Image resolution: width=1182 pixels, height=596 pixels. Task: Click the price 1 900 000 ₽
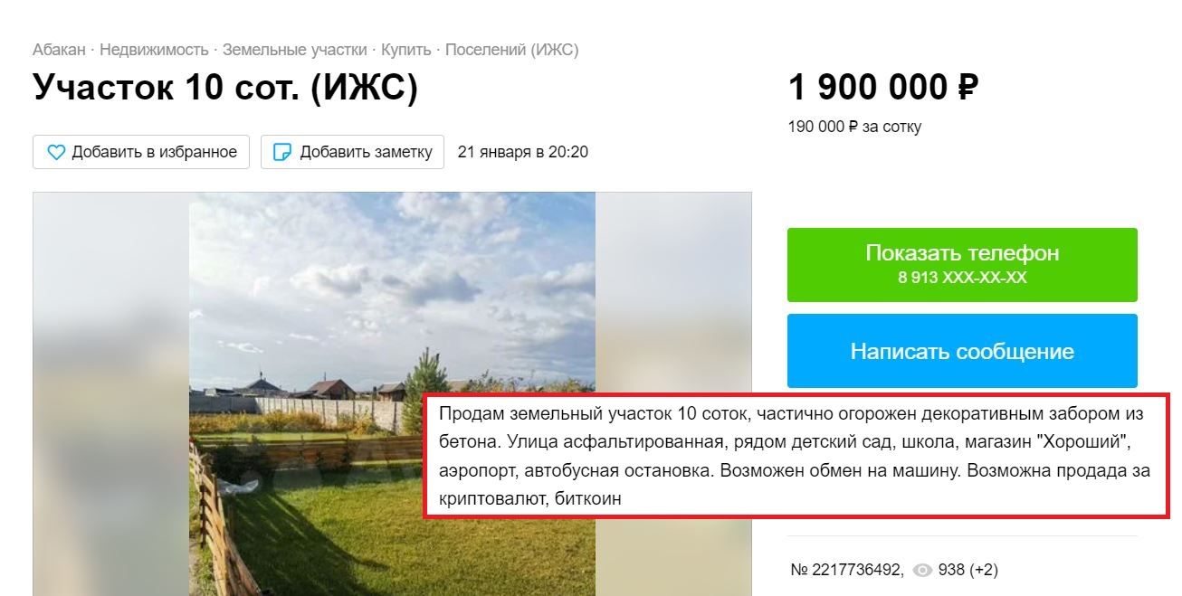coord(883,88)
